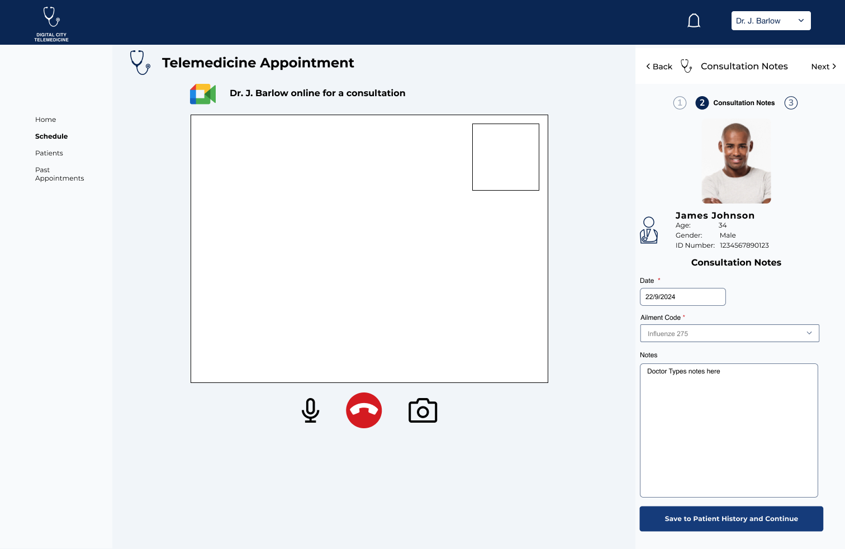Click Save to Patient History and Continue
Screen dimensions: 845x549
coord(731,519)
